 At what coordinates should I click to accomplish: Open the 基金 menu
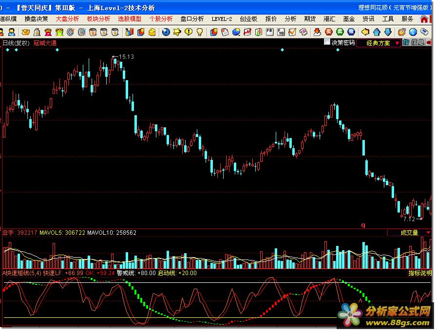click(x=349, y=19)
